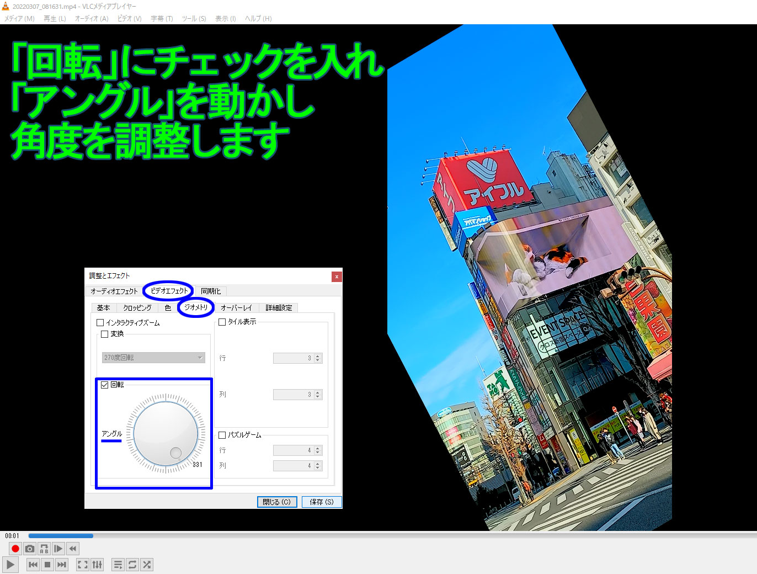This screenshot has height=574, width=757.
Task: Increase the タイル表示 行 spinner value
Action: click(x=318, y=356)
